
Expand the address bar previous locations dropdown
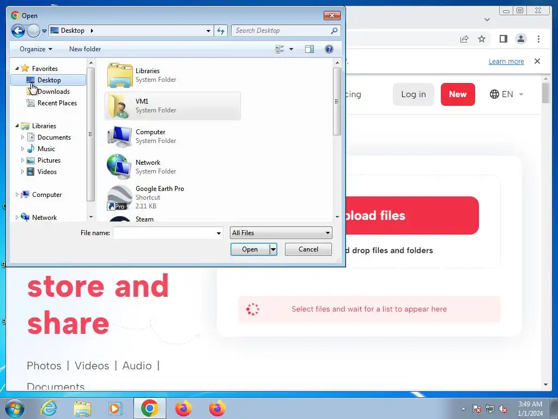click(208, 31)
